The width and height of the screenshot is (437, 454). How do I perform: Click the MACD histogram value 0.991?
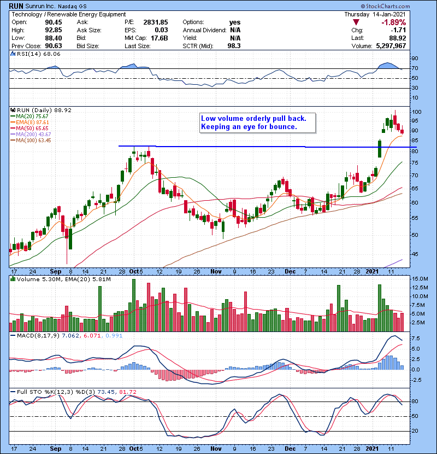(114, 336)
